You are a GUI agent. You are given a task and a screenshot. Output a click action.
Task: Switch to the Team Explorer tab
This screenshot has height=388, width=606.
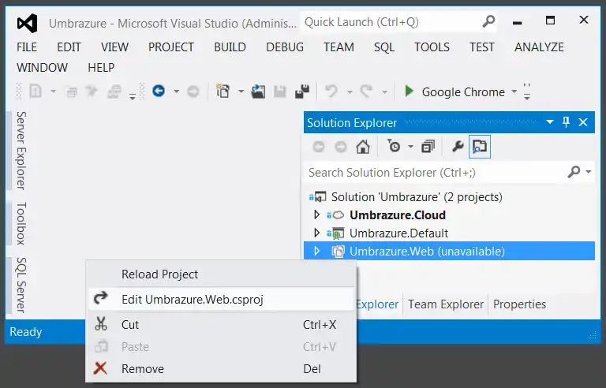click(x=446, y=304)
